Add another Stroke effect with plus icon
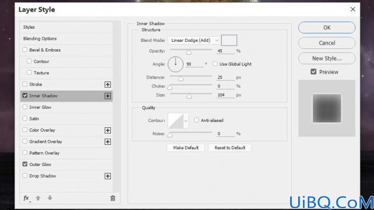Screen dimensions: 374x210 [x=108, y=84]
